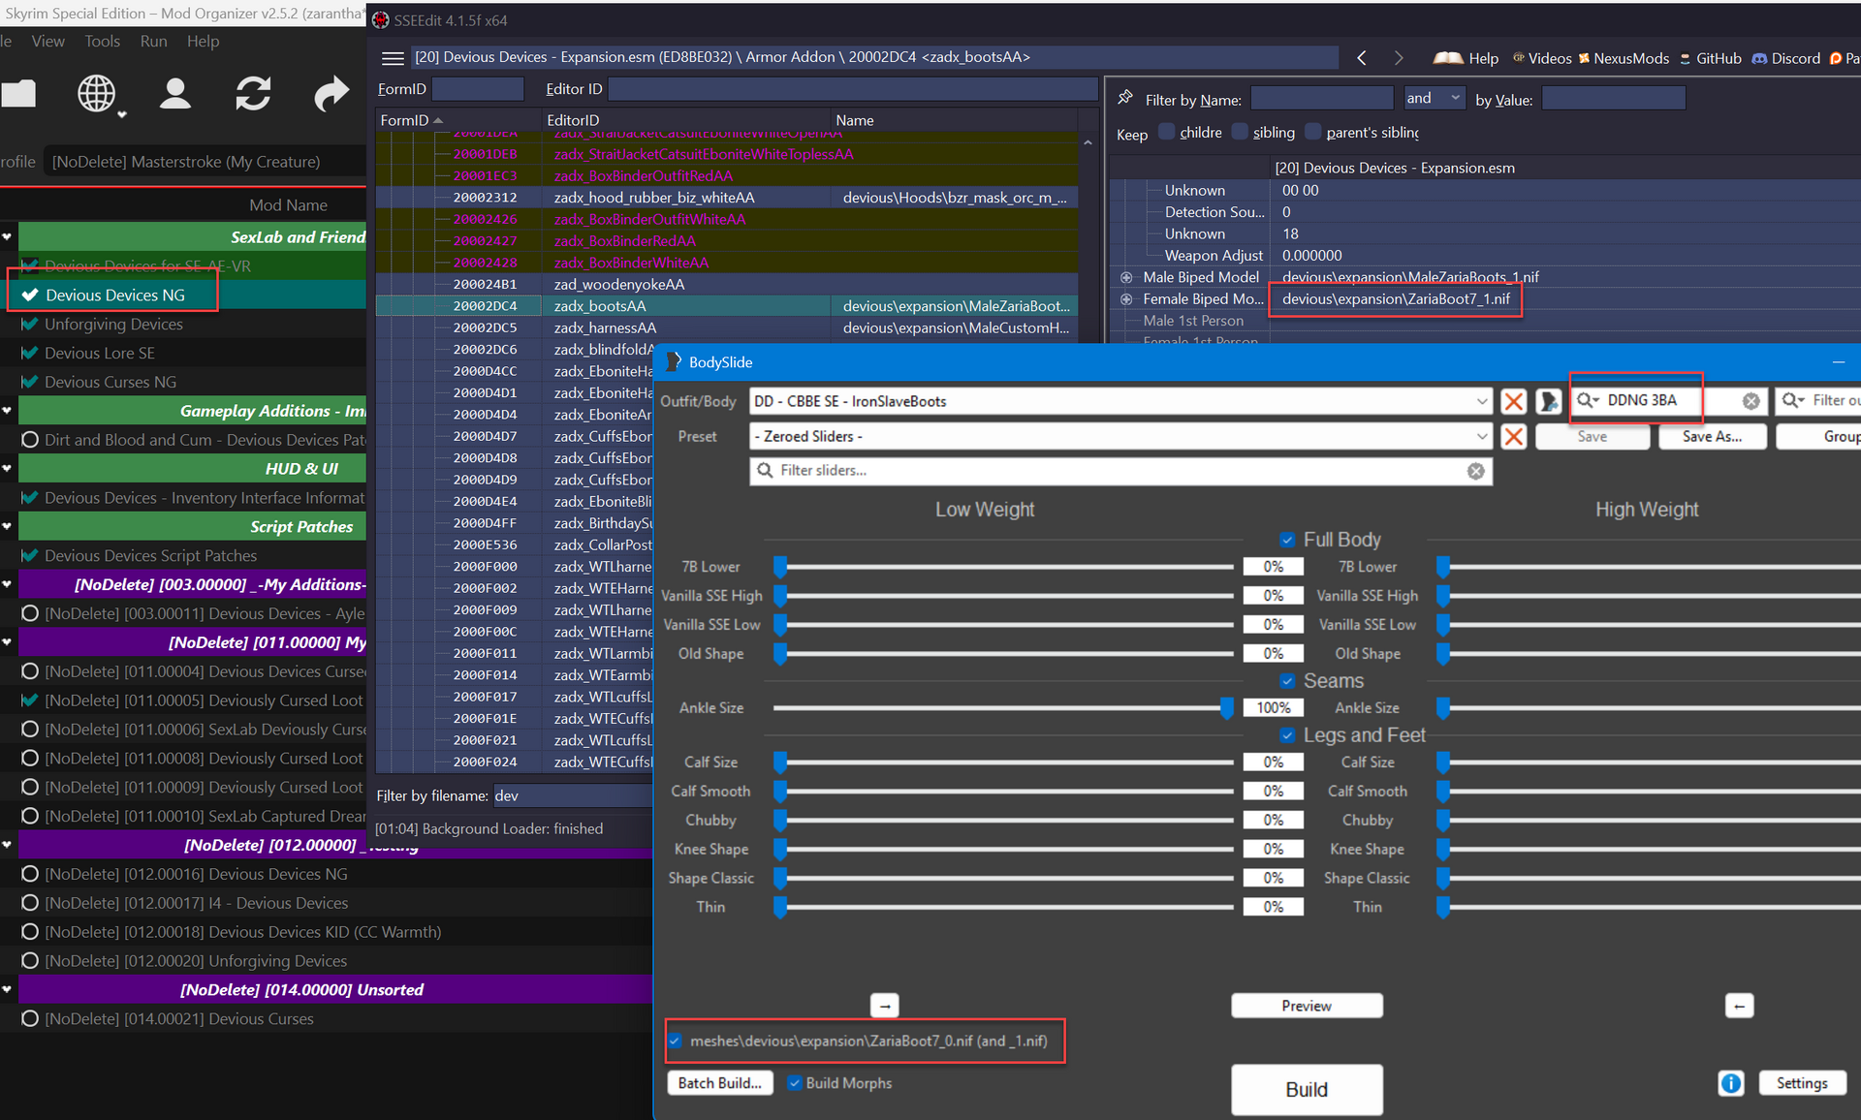Click the share arrow toolbar icon

pos(331,94)
